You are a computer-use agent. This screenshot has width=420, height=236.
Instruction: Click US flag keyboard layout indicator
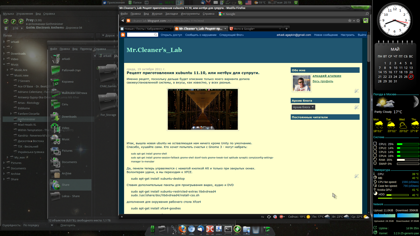tap(248, 3)
